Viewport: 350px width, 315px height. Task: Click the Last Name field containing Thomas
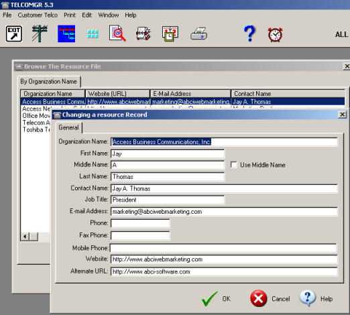(x=168, y=177)
